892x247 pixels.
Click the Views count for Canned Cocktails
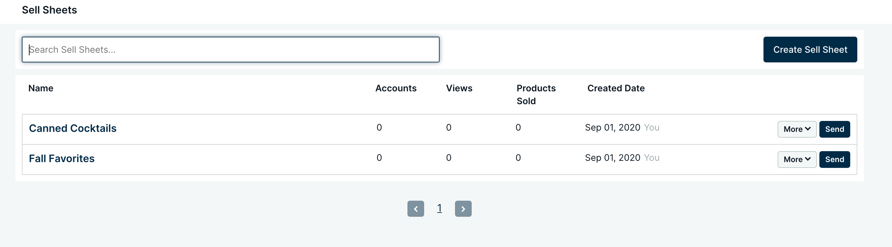pos(449,127)
